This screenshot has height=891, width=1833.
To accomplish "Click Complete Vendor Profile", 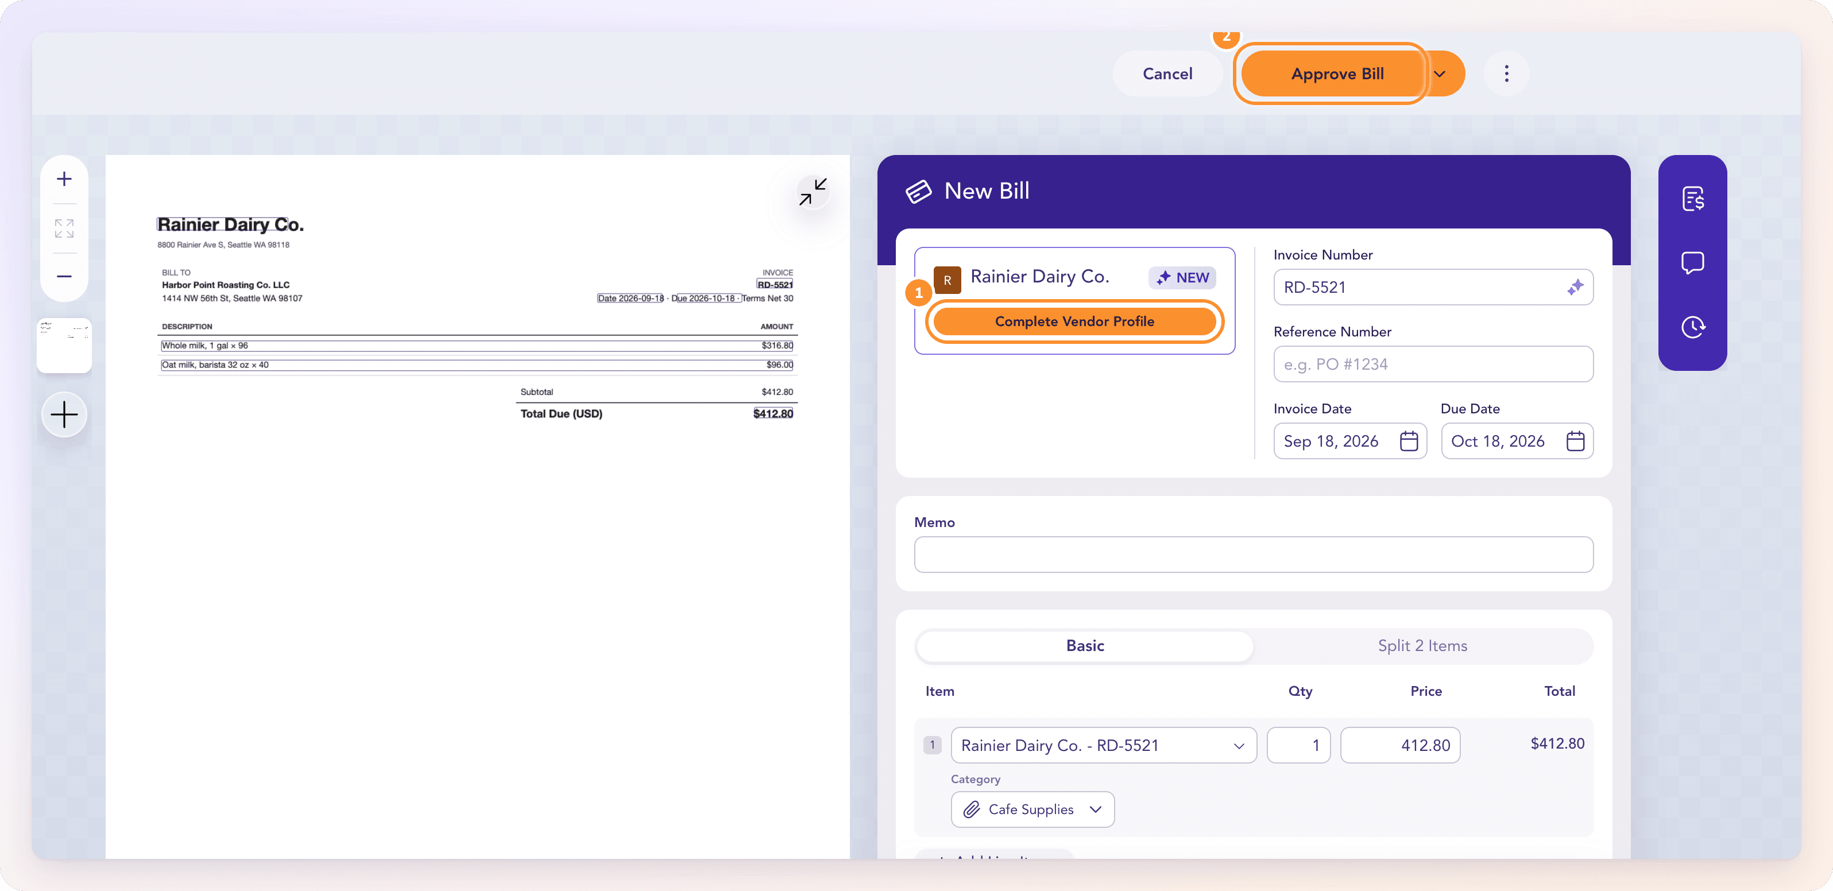I will [x=1074, y=321].
